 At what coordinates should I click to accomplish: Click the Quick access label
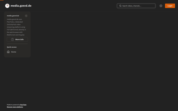tap(12, 47)
